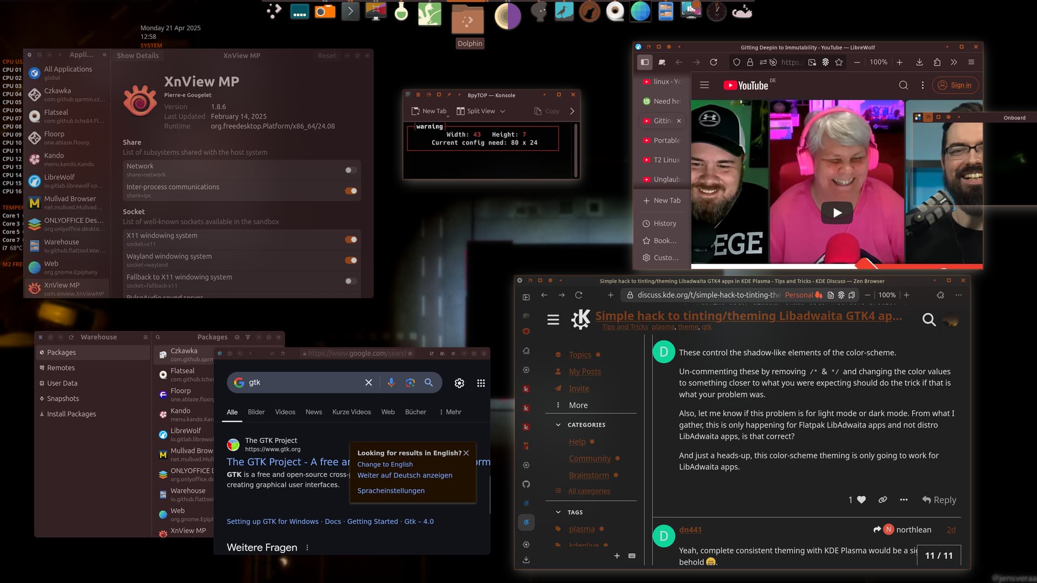
Task: Click Change to English link
Action: click(x=385, y=464)
